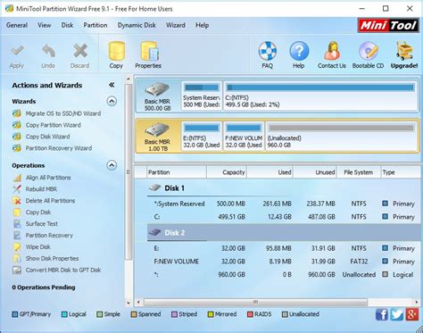Sort by the Capacity column header
The width and height of the screenshot is (423, 333).
click(x=227, y=172)
